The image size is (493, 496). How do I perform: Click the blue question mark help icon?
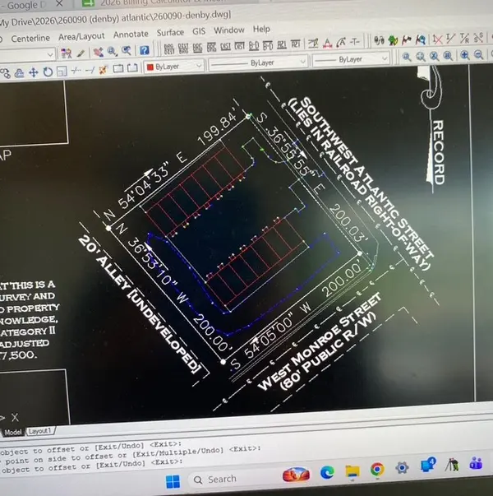[145, 50]
